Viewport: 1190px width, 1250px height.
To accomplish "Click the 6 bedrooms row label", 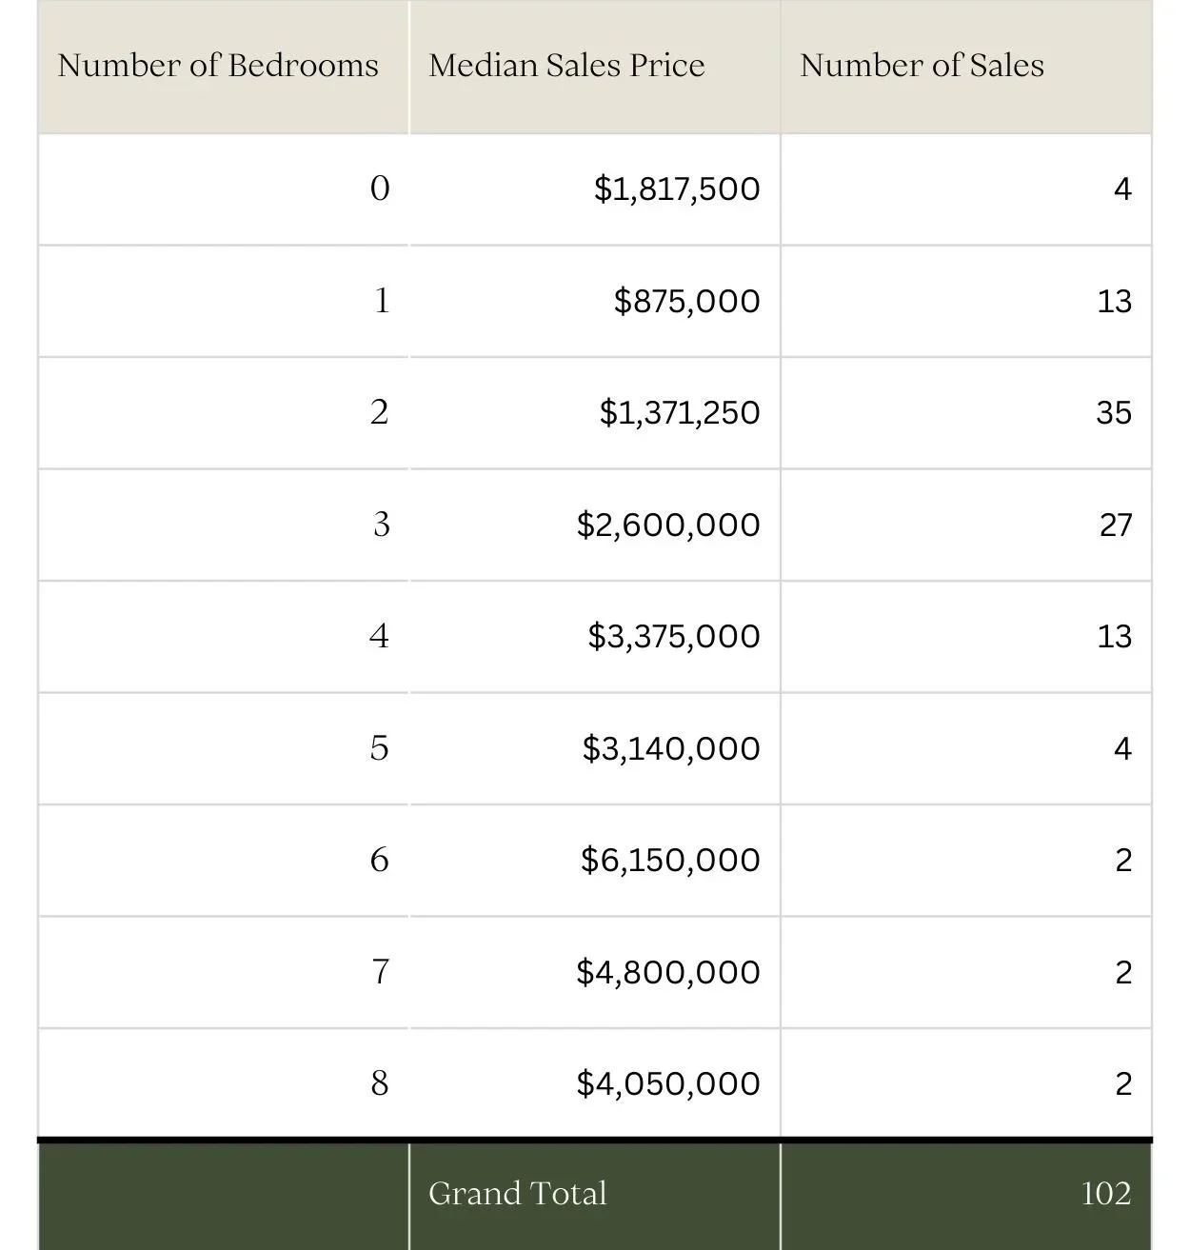I will pos(380,860).
